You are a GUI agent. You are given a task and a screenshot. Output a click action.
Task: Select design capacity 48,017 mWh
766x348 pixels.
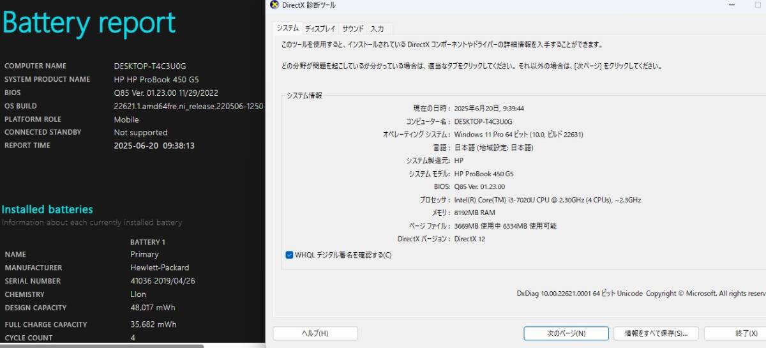point(154,308)
